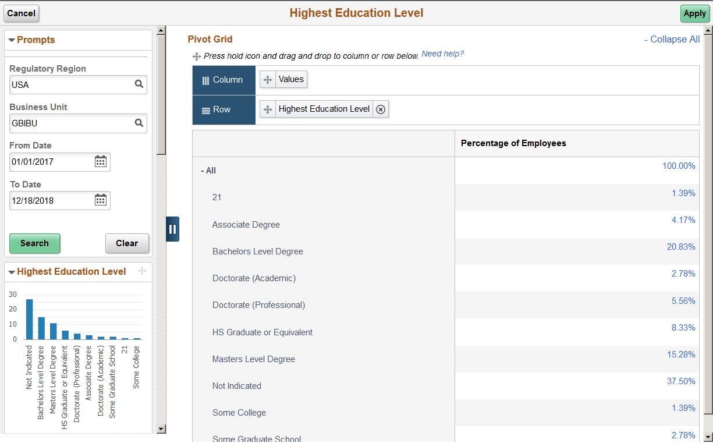
Task: Collapse the Prompts section
Action: coord(12,40)
